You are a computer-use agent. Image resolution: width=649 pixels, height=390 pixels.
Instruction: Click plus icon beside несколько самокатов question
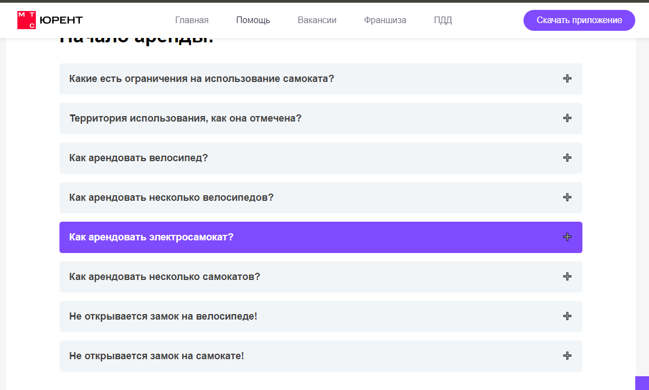(567, 277)
